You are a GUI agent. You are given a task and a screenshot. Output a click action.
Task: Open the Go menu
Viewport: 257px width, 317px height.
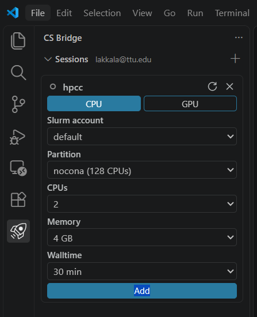coord(170,13)
